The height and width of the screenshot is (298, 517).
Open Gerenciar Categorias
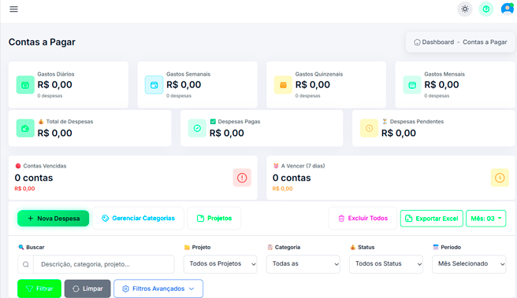coord(138,219)
